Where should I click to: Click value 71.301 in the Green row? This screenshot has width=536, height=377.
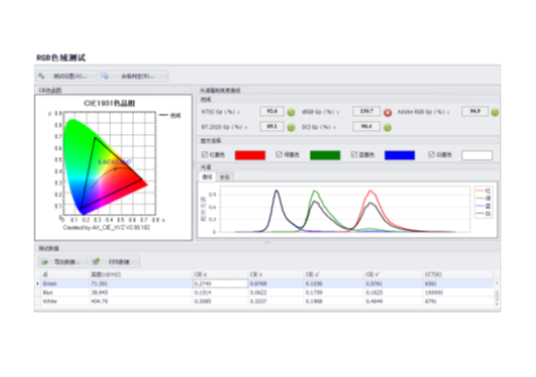point(99,284)
